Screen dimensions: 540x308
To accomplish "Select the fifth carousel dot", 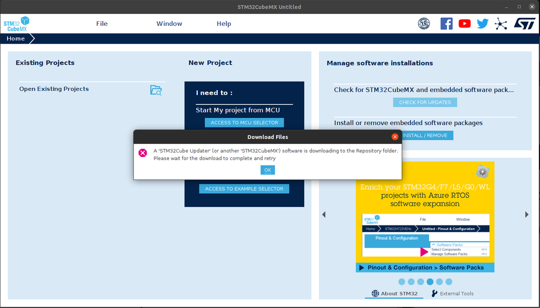I will [x=439, y=282].
